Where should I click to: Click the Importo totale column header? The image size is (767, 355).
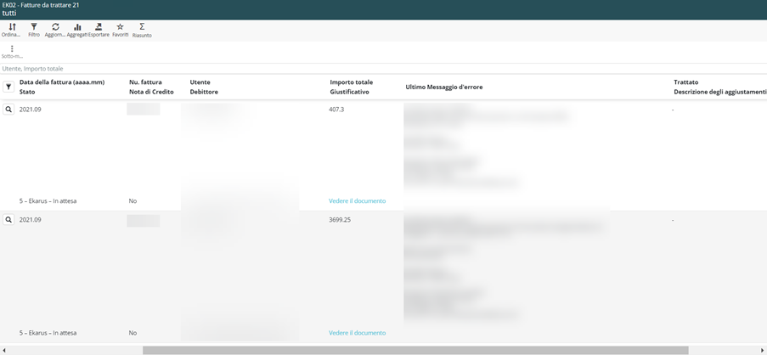coord(351,82)
